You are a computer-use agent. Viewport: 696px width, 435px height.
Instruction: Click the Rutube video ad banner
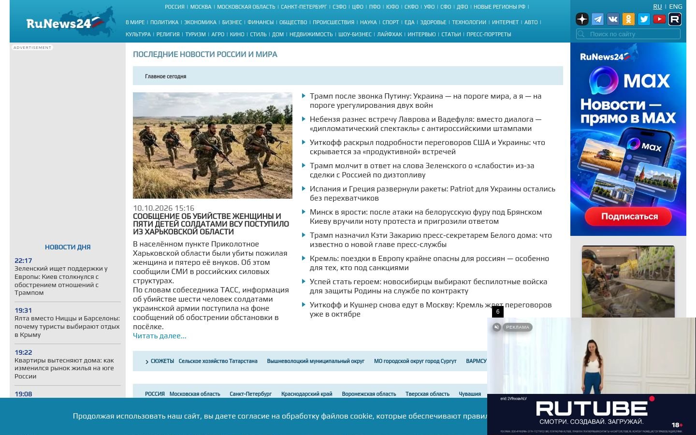point(592,376)
